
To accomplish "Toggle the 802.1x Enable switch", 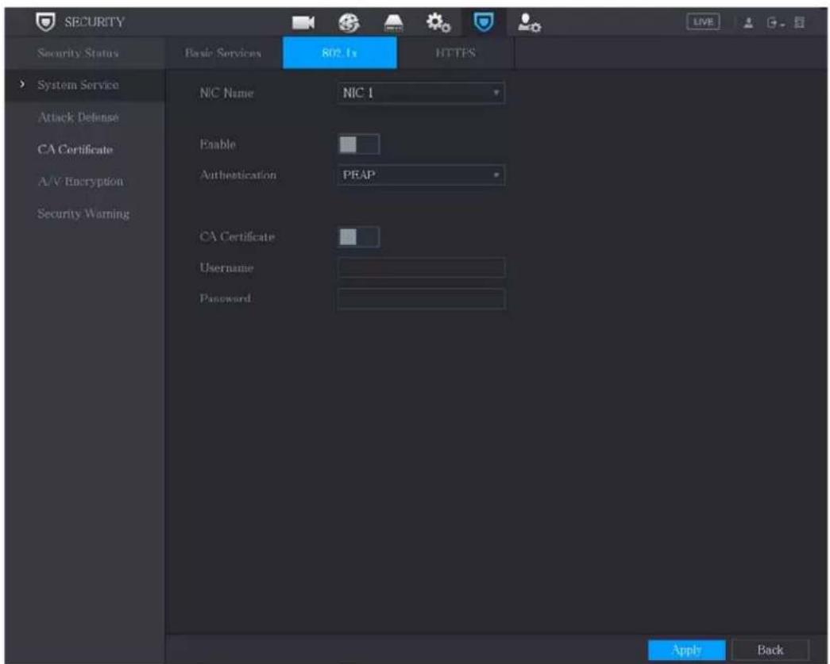I will pos(359,144).
